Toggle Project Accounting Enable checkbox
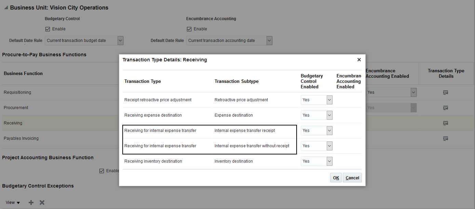Viewport: 475px width, 209px height. click(x=101, y=171)
